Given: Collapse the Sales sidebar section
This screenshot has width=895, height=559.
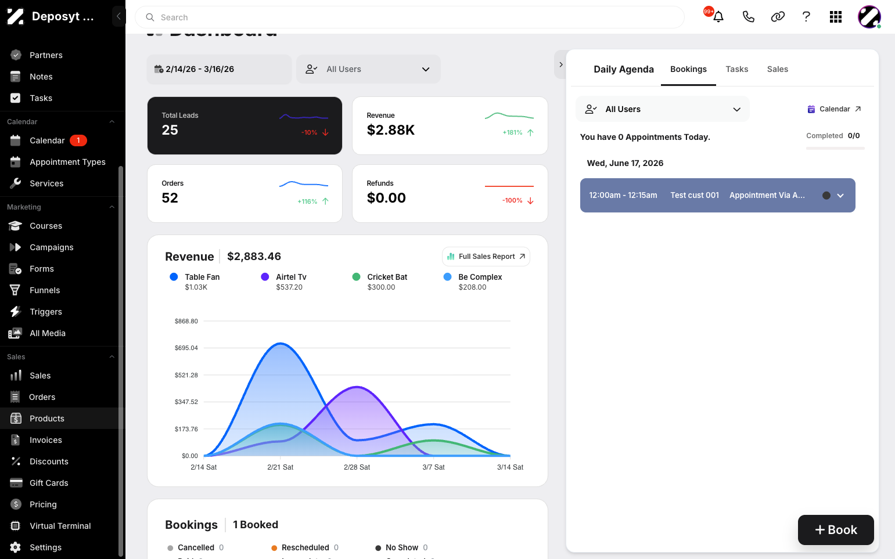Looking at the screenshot, I should click(112, 357).
